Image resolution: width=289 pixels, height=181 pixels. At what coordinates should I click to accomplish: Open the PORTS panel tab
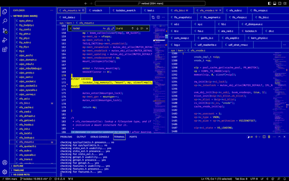click(133, 137)
